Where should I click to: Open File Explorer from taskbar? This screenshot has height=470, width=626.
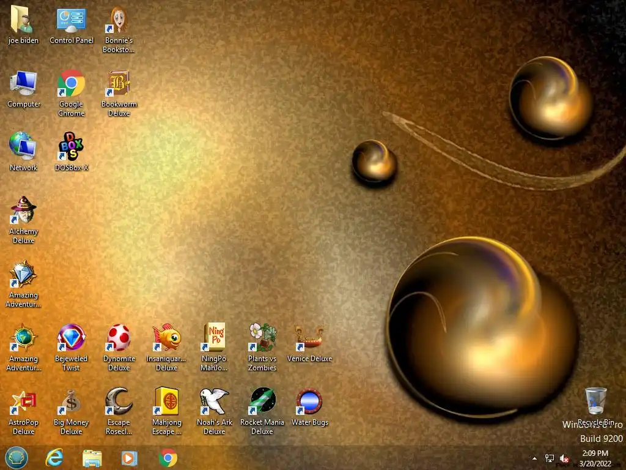click(x=92, y=458)
